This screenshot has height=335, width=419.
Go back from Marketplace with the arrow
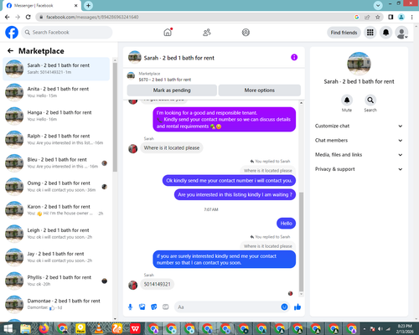coord(10,51)
